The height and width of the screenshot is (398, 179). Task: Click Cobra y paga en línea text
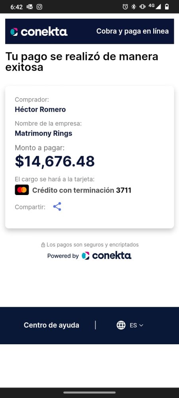click(x=132, y=31)
